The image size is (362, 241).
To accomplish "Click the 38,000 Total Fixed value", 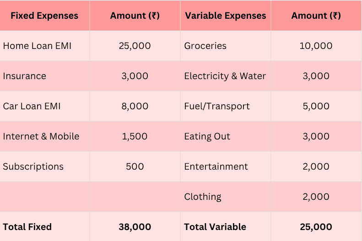I will 135,227.
